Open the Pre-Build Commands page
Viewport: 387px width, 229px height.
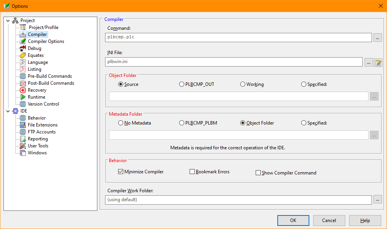(22, 76)
